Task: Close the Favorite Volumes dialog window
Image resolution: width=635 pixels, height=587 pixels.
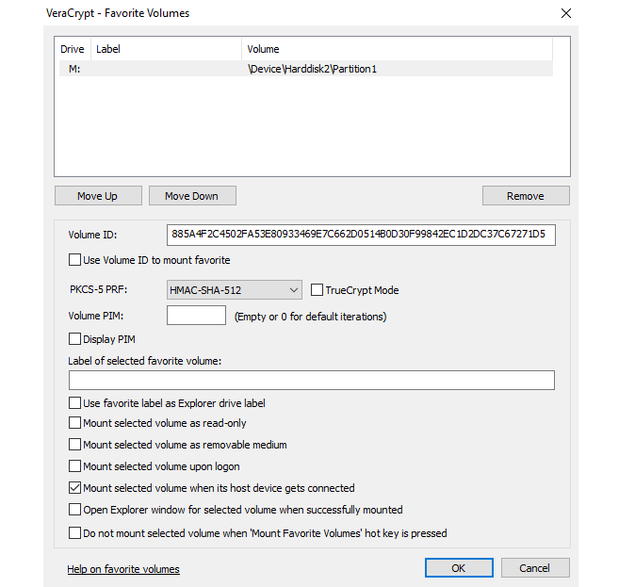Action: [x=565, y=13]
